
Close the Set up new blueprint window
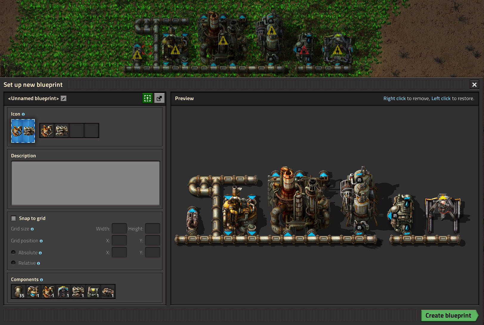point(474,85)
